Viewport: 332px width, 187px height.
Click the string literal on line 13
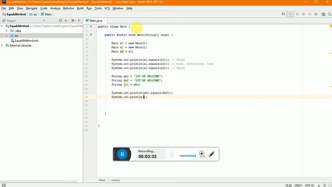148,76
